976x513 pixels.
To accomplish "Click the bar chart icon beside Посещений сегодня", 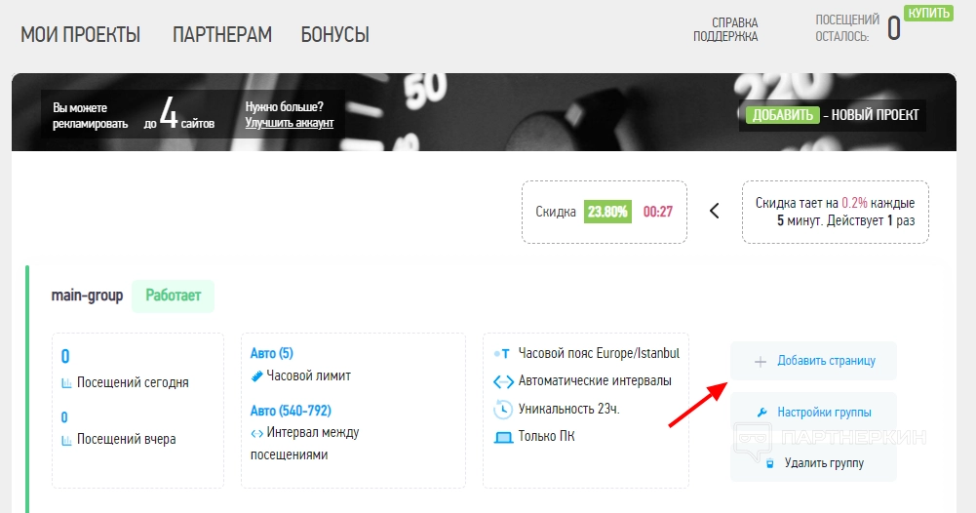I will coord(66,383).
